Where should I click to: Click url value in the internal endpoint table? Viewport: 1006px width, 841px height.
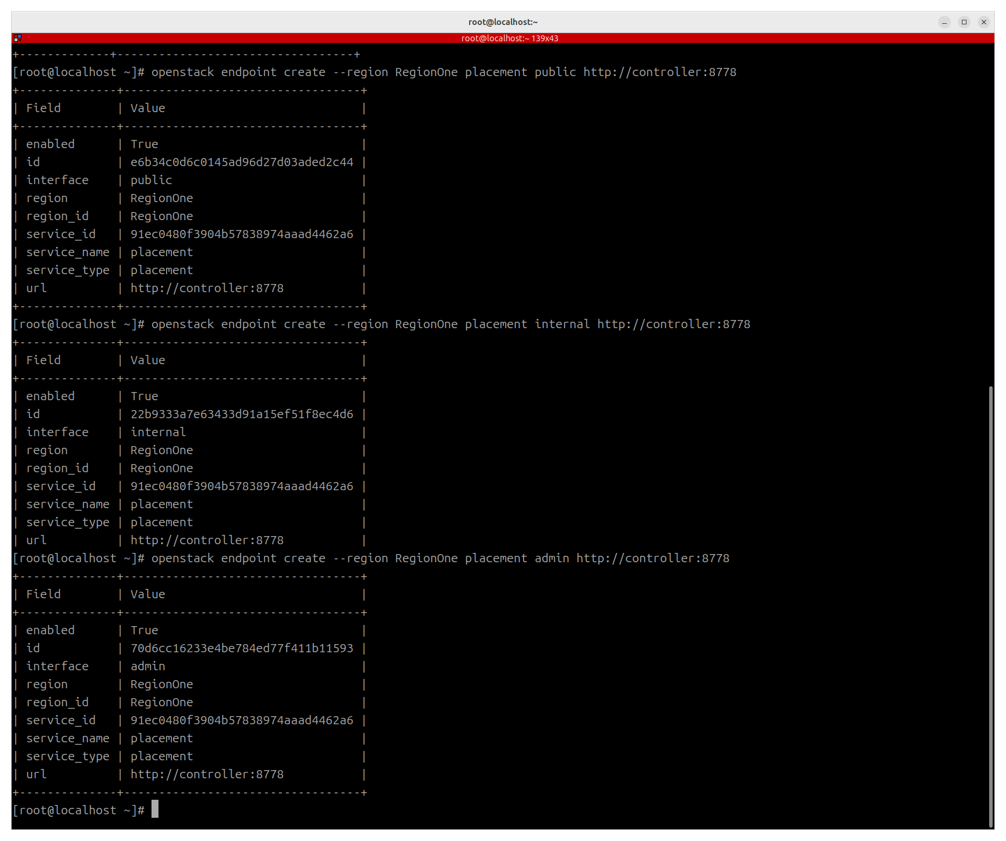pos(207,540)
